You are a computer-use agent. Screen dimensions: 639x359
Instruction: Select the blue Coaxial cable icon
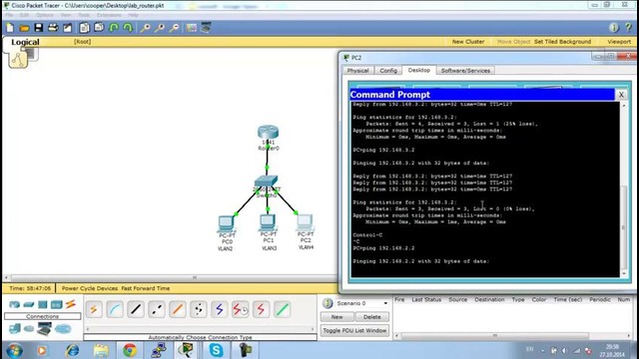click(x=220, y=310)
